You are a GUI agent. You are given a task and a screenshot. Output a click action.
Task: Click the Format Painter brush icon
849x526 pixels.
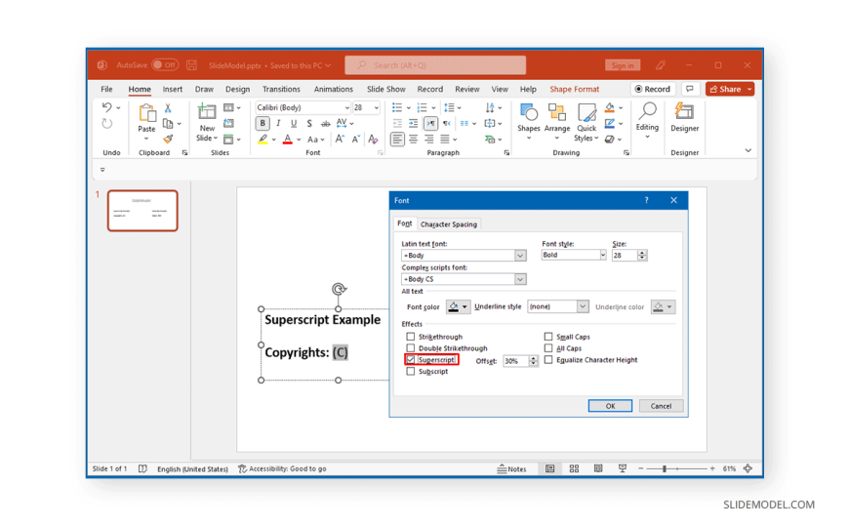[168, 140]
